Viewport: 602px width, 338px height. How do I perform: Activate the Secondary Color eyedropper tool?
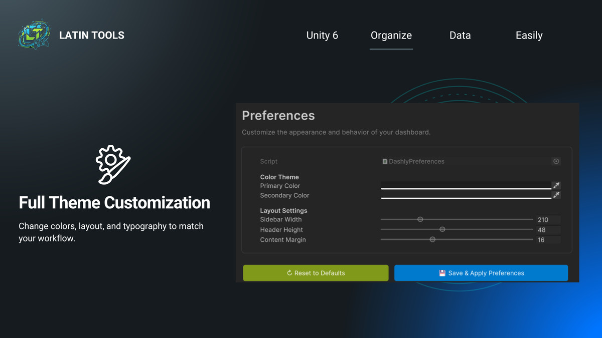[556, 195]
